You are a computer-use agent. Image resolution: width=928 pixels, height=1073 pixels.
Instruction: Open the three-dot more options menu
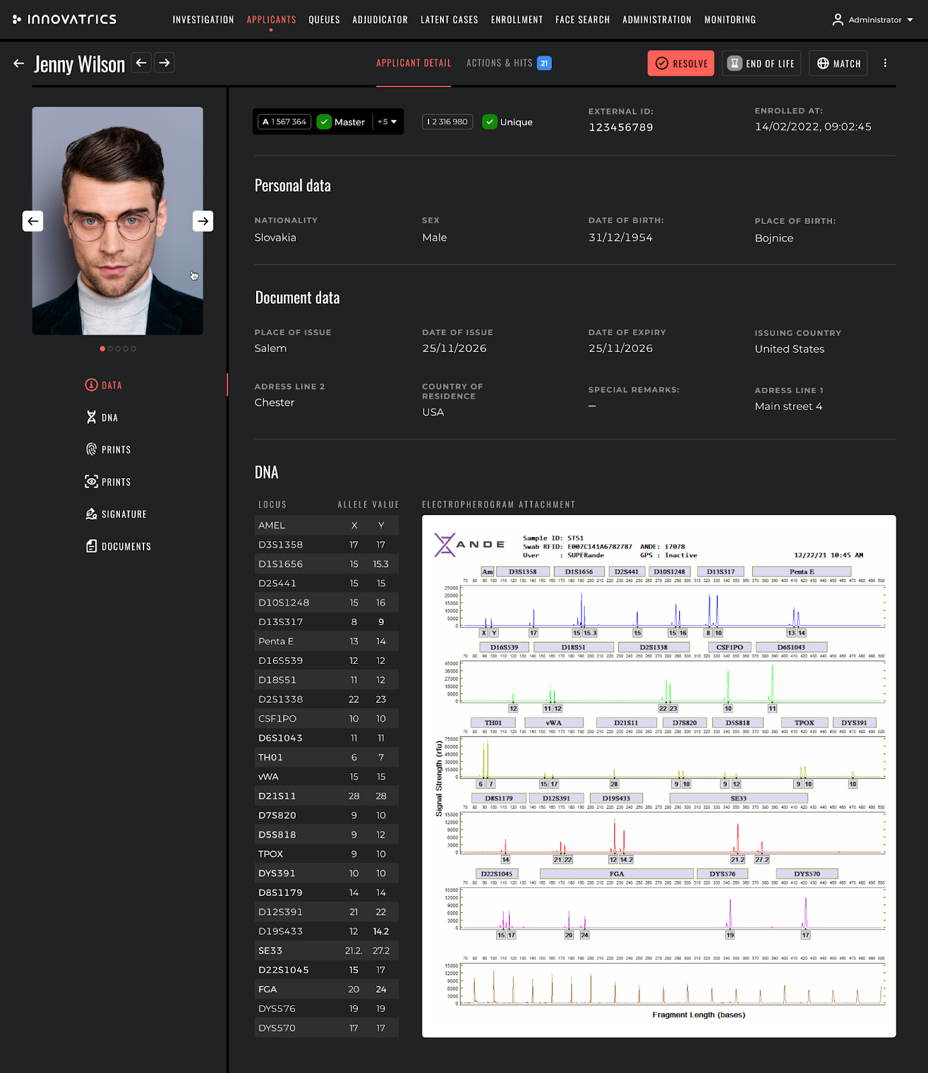click(x=885, y=63)
